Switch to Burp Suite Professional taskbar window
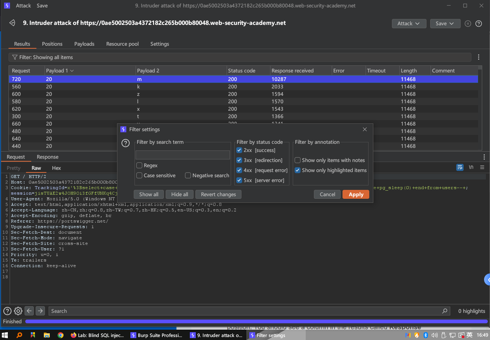This screenshot has height=340, width=490. (x=156, y=335)
